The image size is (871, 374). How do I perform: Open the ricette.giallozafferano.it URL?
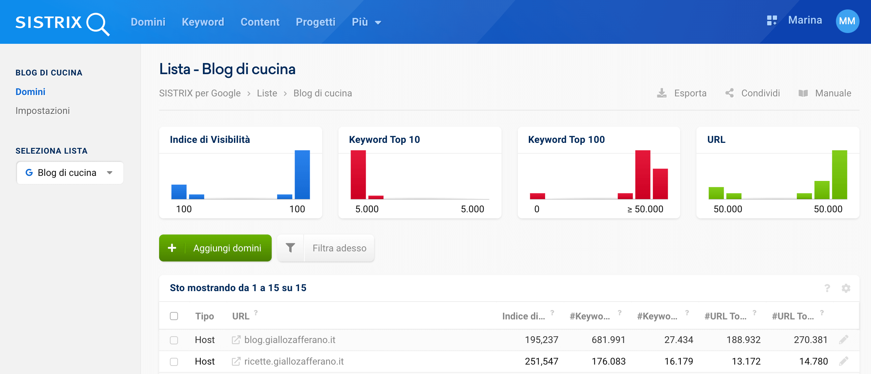point(294,361)
